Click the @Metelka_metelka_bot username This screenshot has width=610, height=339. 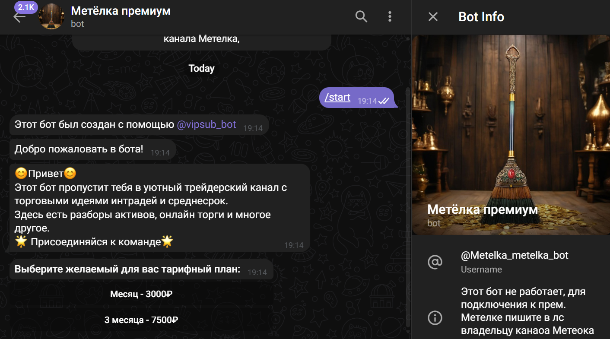(515, 255)
